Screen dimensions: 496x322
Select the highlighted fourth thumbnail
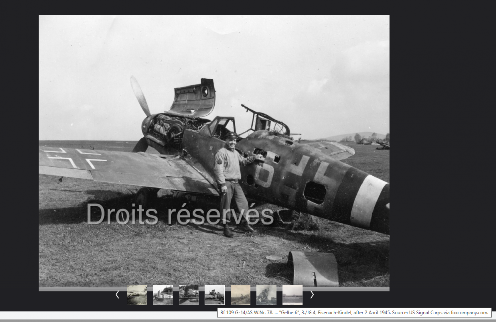[214, 295]
